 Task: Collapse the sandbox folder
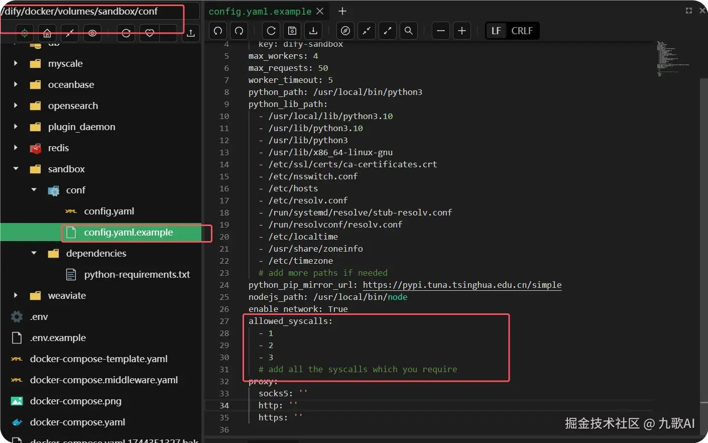[x=16, y=169]
